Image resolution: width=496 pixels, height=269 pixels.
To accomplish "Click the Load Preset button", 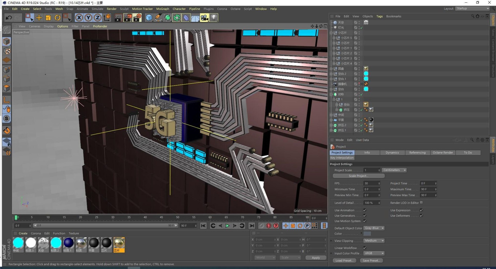I will 344,260.
